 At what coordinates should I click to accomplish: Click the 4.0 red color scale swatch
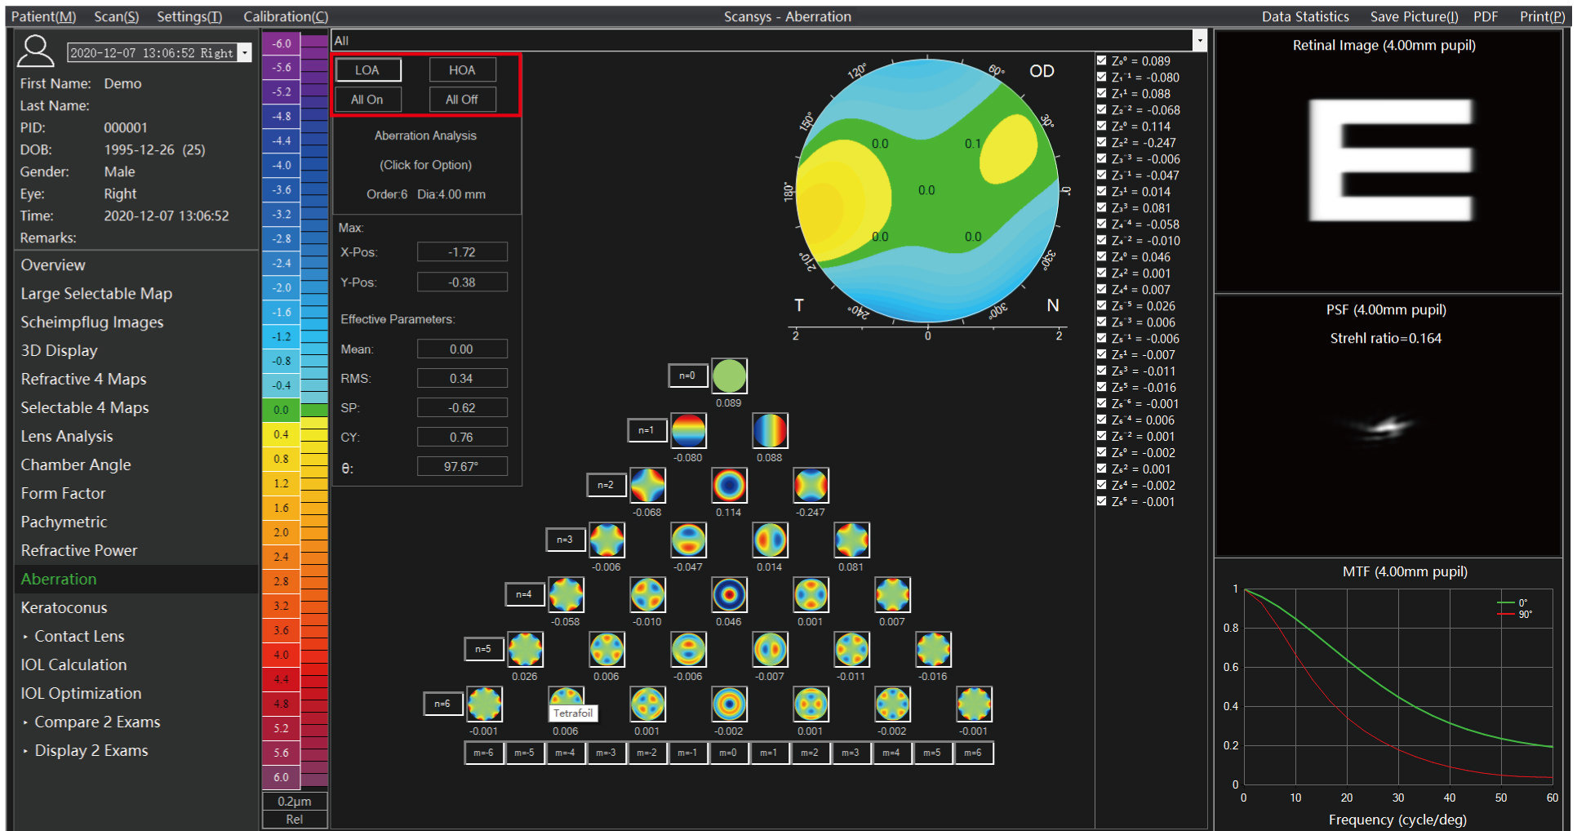coord(282,655)
